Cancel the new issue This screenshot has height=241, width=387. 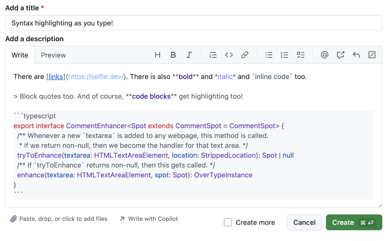[304, 222]
